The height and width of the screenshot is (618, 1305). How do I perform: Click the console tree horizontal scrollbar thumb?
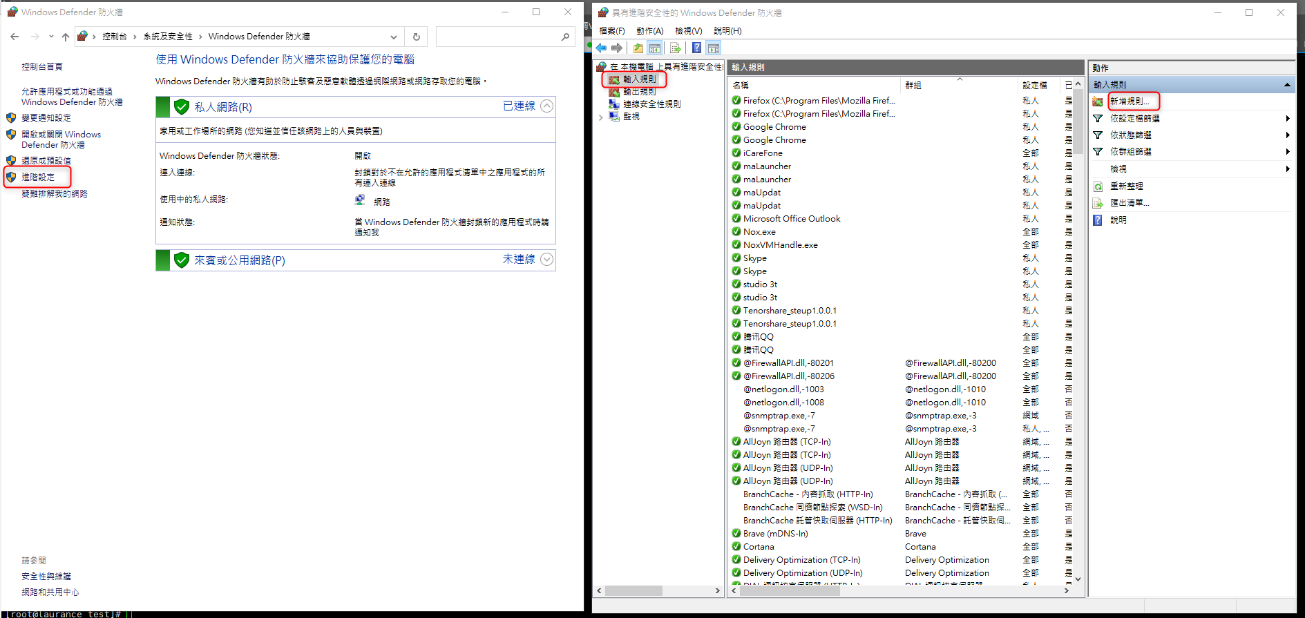(634, 591)
